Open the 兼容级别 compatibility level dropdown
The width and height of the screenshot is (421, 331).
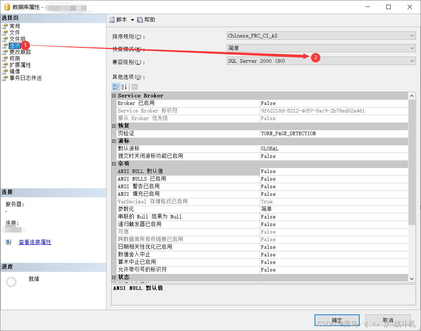click(x=321, y=61)
